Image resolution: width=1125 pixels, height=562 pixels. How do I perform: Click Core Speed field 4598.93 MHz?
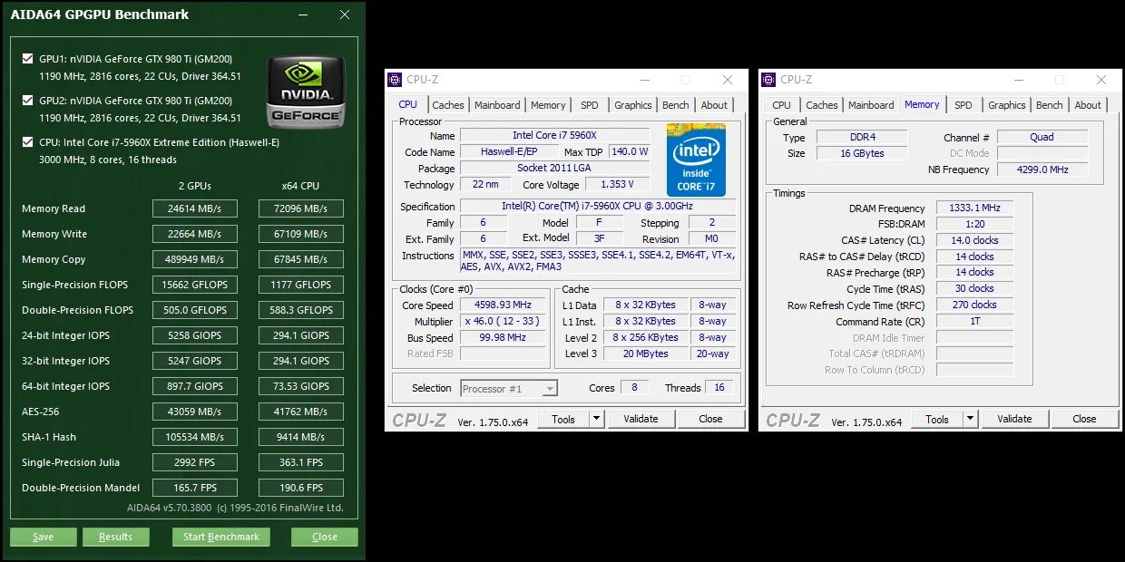point(504,305)
